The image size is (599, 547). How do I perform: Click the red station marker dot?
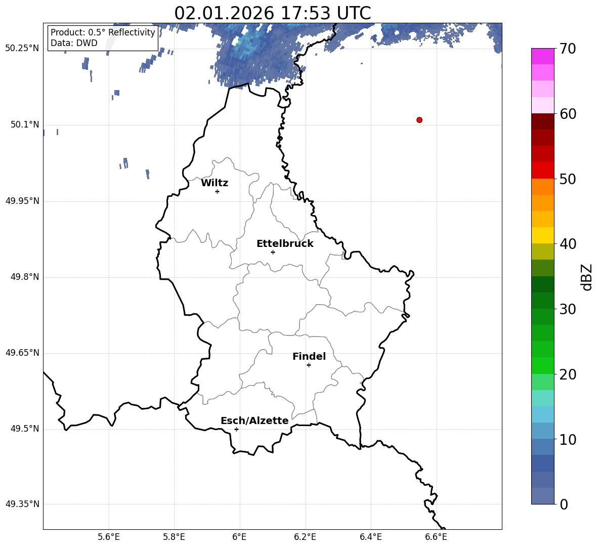[x=419, y=120]
